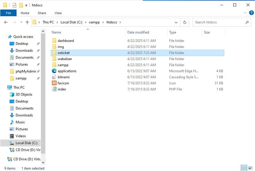
Task: Select the applications Edge HTML file icon
Action: [54, 71]
